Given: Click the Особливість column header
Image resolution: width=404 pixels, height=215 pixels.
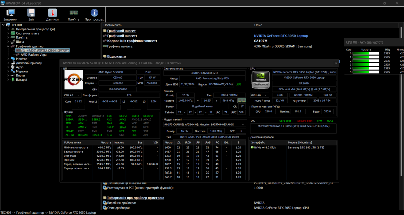Looking at the screenshot, I should [112, 24].
